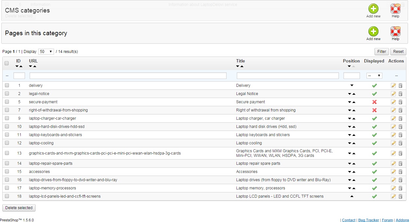Click the URL filter input field

pos(128,76)
